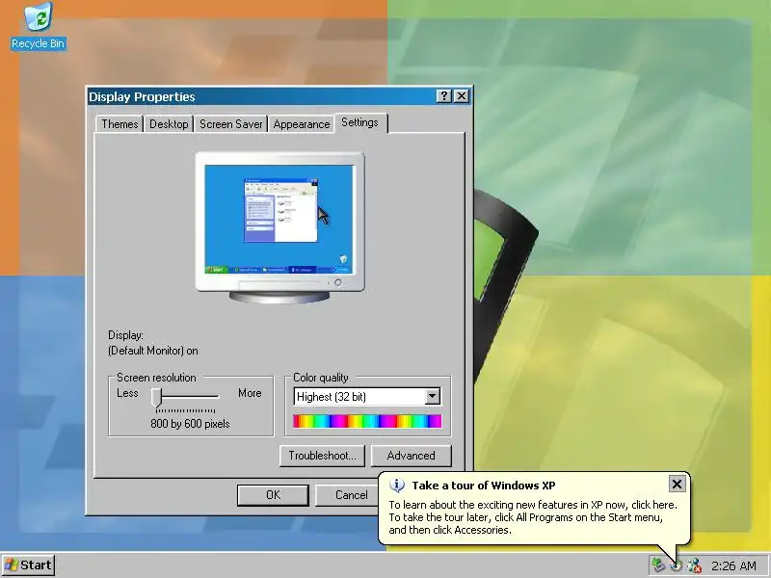Click the More end of the resolution slider
The image size is (771, 578).
point(250,393)
